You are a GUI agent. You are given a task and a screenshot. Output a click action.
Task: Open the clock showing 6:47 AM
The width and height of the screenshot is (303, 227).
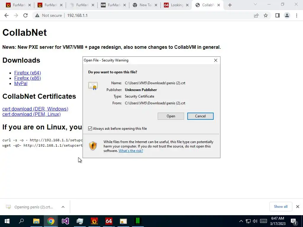[278, 221]
